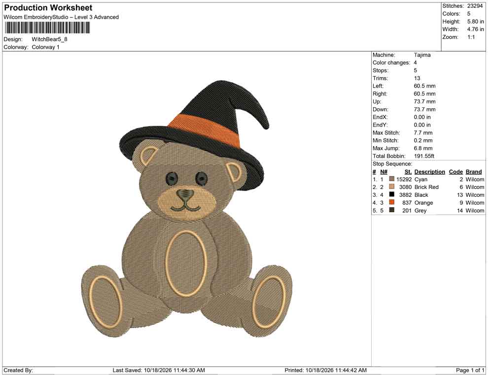Click the Brick Red thread color swatch
488x375 pixels.
[392, 187]
